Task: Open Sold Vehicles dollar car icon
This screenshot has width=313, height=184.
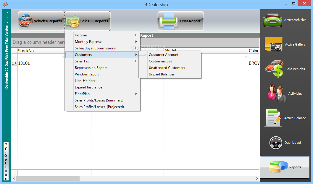Action: (275, 69)
